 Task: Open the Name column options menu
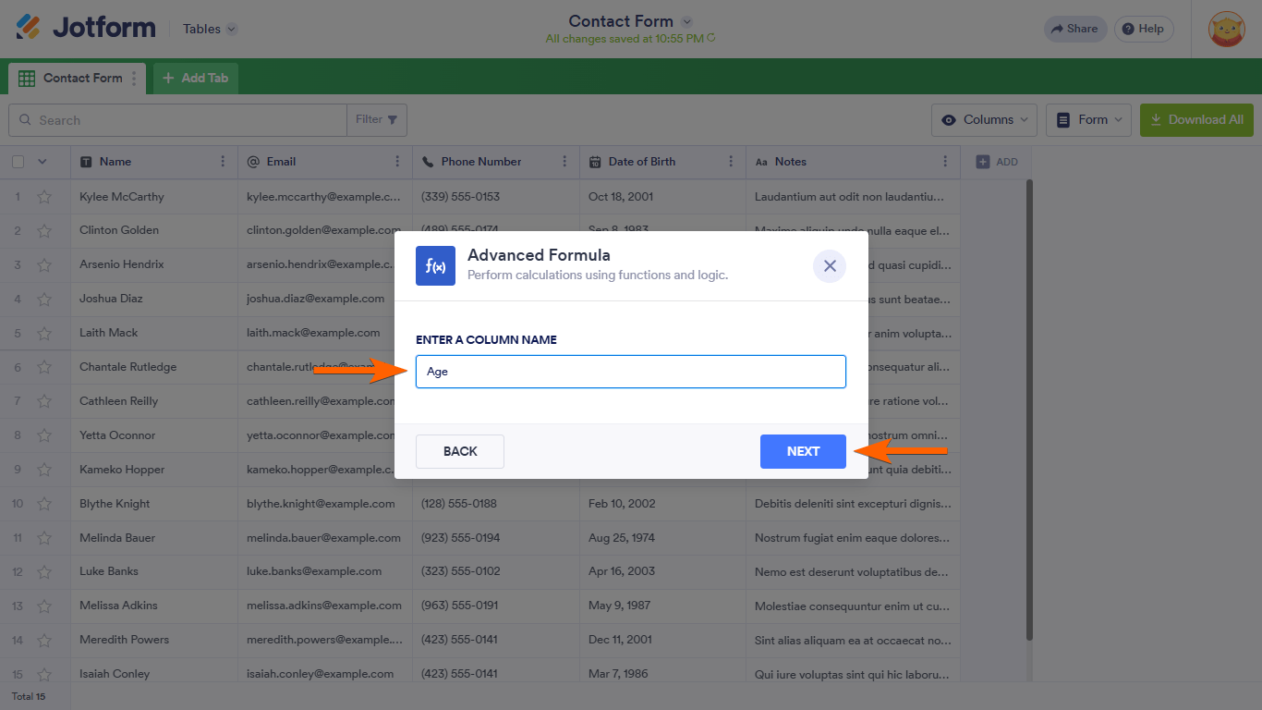[223, 162]
